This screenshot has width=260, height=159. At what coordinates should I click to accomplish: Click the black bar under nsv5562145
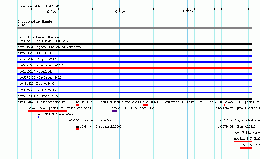point(134,44)
